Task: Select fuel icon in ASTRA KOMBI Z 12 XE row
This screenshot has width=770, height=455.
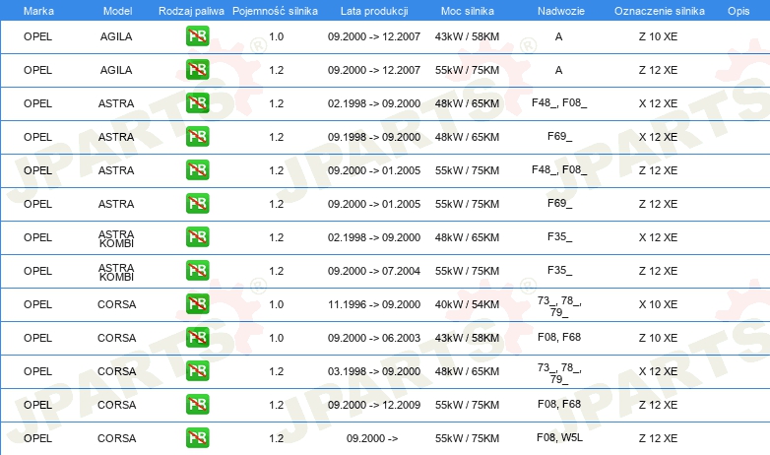Action: 197,270
